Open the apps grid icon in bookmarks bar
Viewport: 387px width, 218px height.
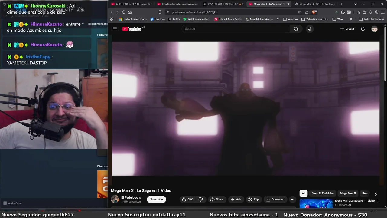tap(112, 19)
